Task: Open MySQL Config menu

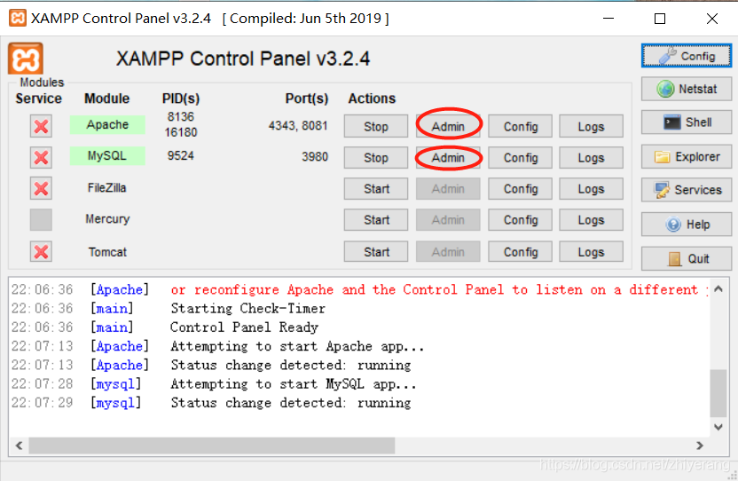Action: [x=520, y=157]
